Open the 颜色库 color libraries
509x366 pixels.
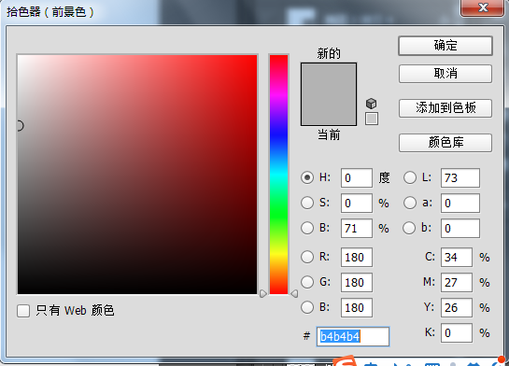pos(445,143)
